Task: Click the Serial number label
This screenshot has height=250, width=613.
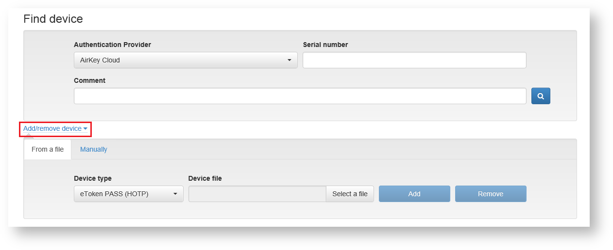Action: pos(325,45)
